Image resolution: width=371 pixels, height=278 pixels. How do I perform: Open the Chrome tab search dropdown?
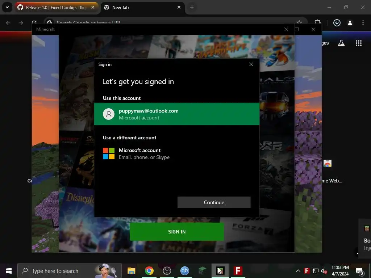[7, 7]
